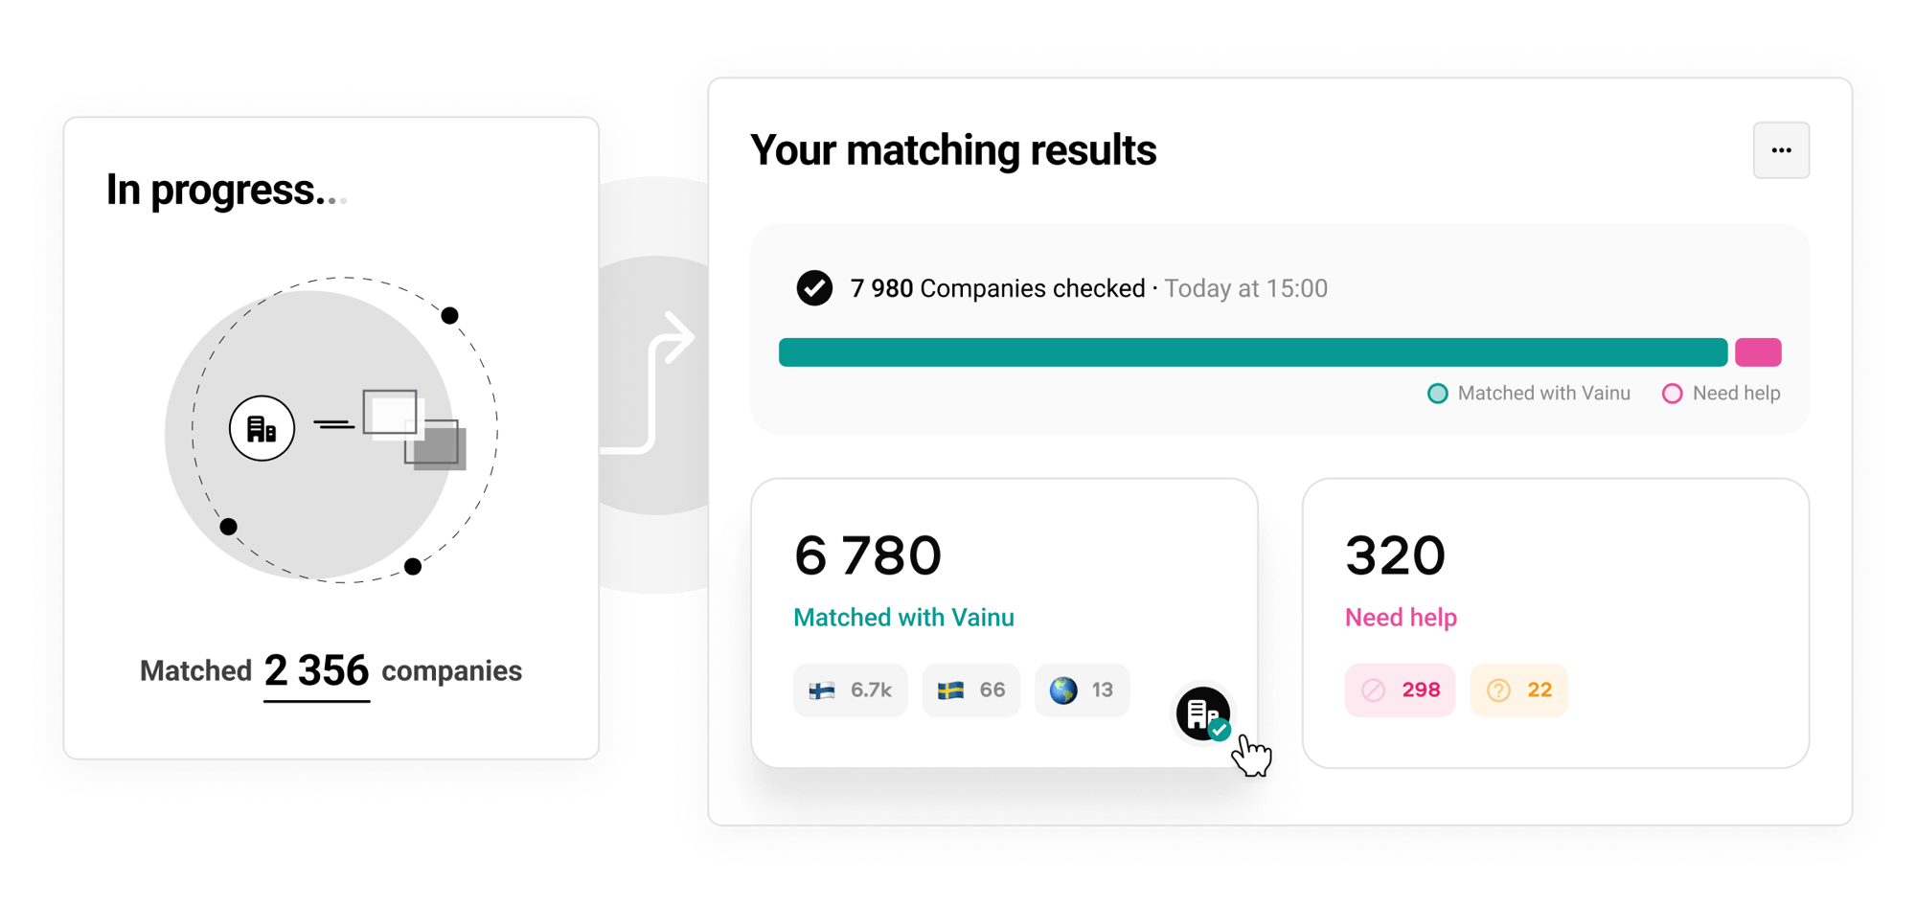Click the 320 need help number

pos(1395,555)
